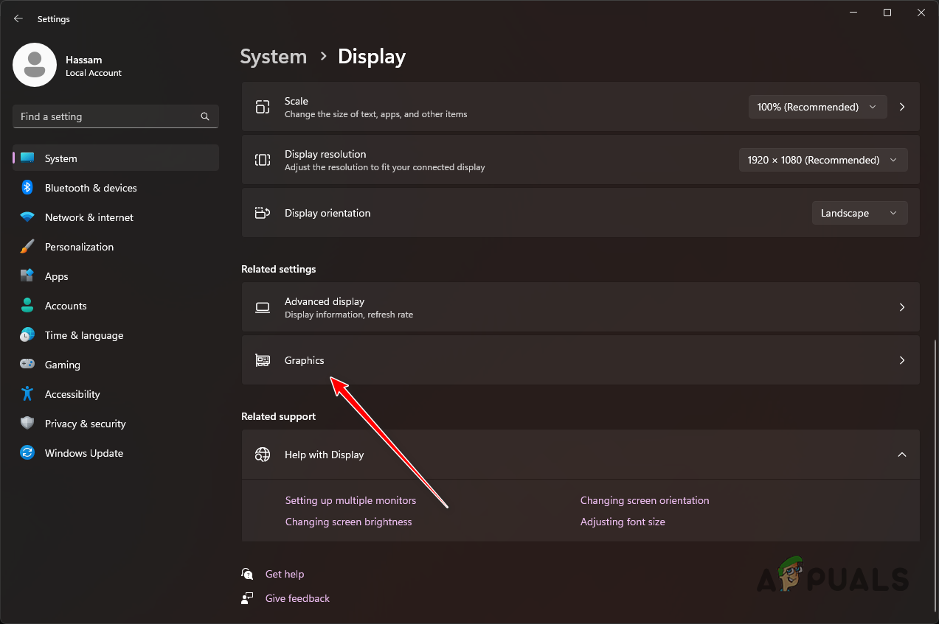
Task: Open Accessibility via its sidebar icon
Action: [x=27, y=394]
